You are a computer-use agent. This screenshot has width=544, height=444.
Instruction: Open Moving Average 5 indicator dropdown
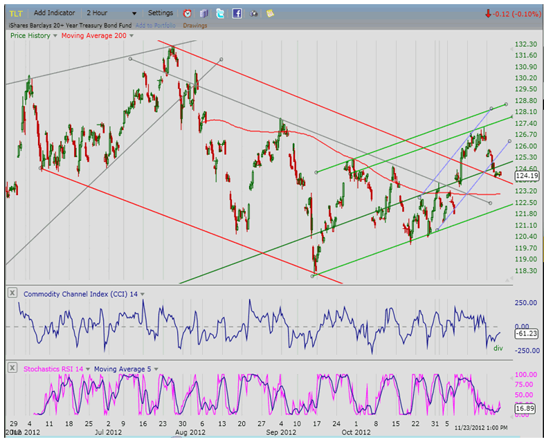pyautogui.click(x=155, y=369)
